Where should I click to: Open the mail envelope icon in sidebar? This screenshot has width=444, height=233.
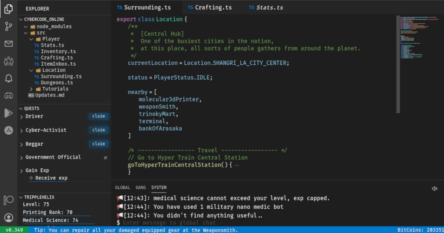(8, 44)
